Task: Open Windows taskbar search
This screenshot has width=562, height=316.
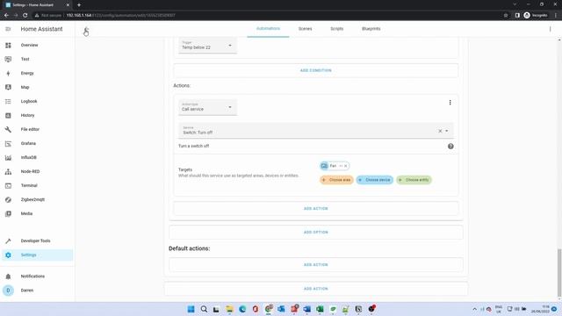Action: pos(204,309)
